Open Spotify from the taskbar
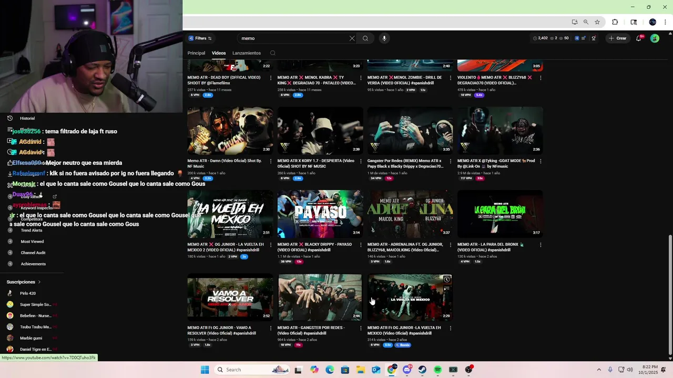The height and width of the screenshot is (378, 673). (x=437, y=370)
